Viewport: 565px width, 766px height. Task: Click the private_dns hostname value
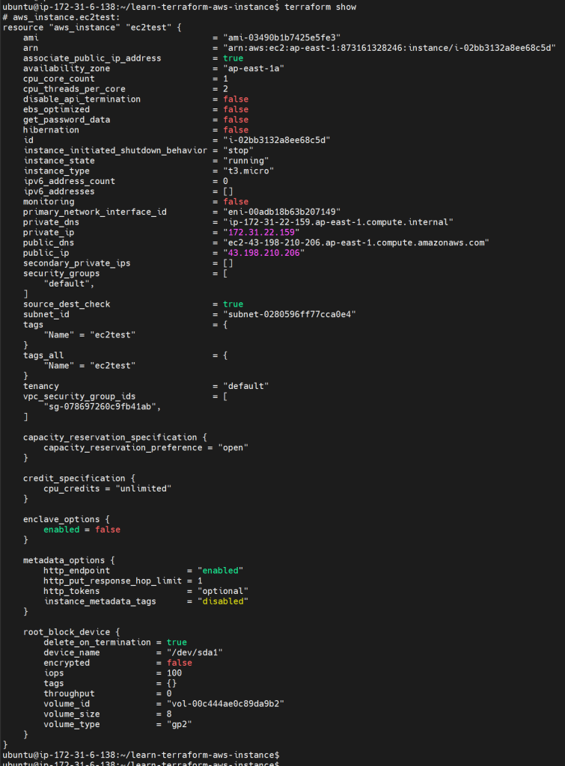pos(335,222)
